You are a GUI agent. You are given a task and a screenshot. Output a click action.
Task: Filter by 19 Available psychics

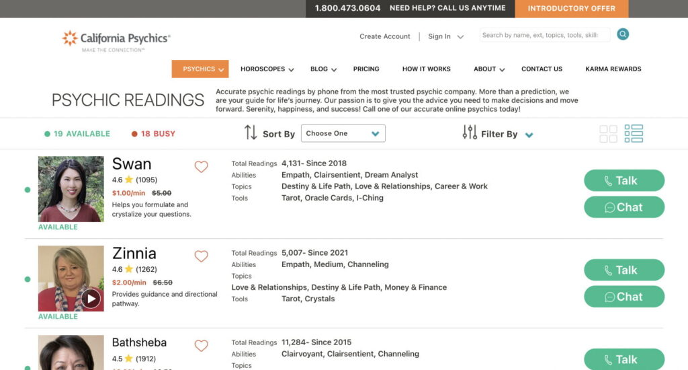[x=77, y=134]
